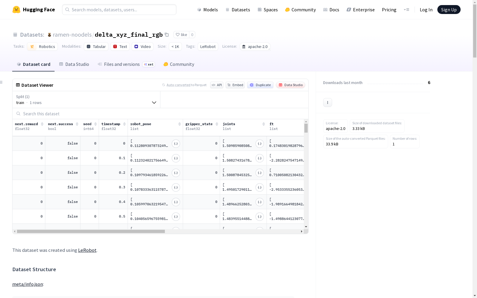Go to Datasets in top navigation
Screen dimensions: 477x298
238,10
